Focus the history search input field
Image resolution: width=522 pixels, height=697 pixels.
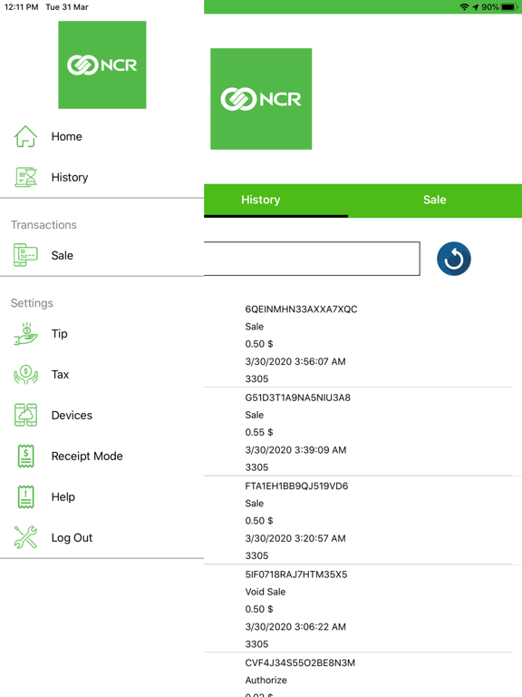tap(312, 259)
